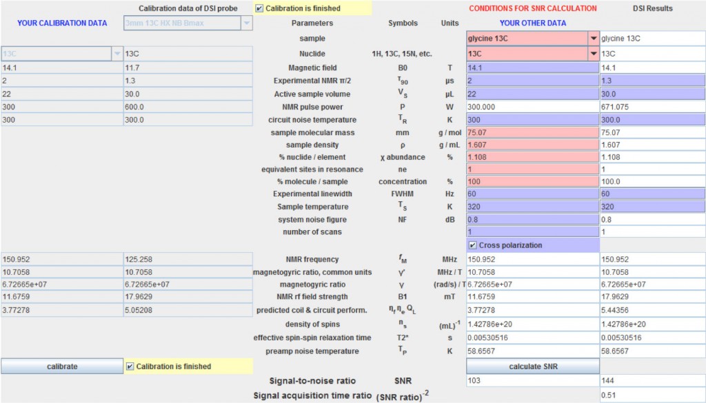Screen dimensions: 706x403
Task: Edit active sample volume 22 in other data
Action: 533,94
